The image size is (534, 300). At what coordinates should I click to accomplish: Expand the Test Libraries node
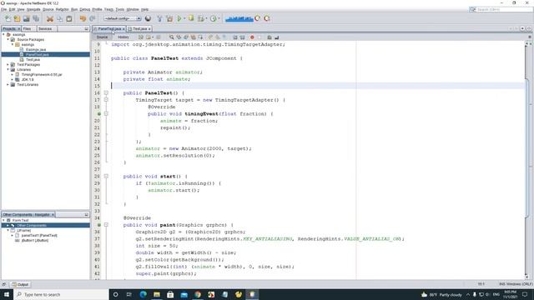pos(8,84)
